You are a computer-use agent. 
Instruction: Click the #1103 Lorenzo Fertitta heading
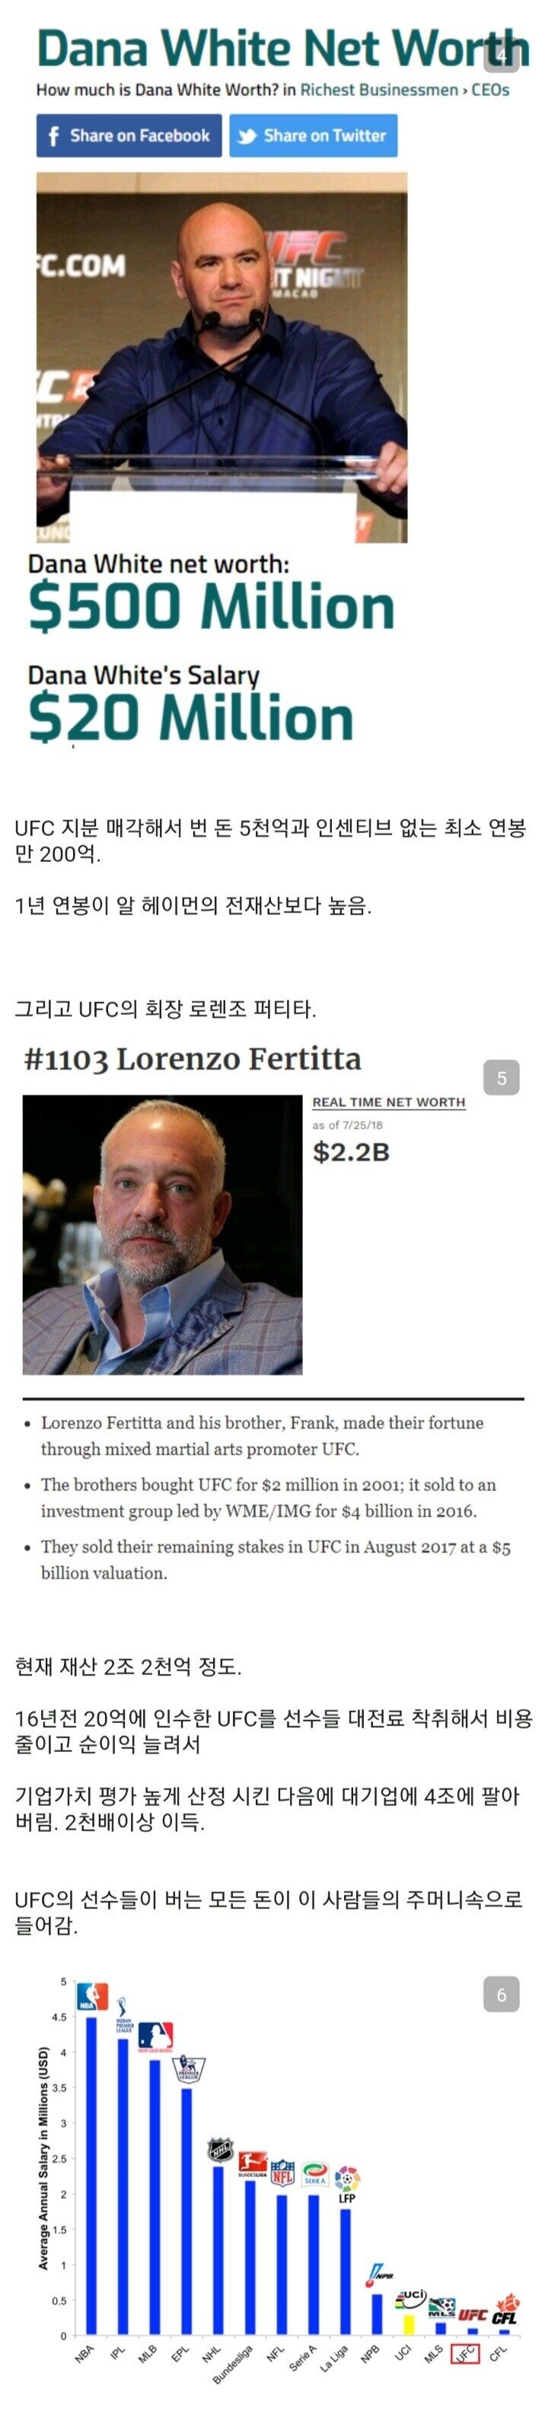[193, 1059]
